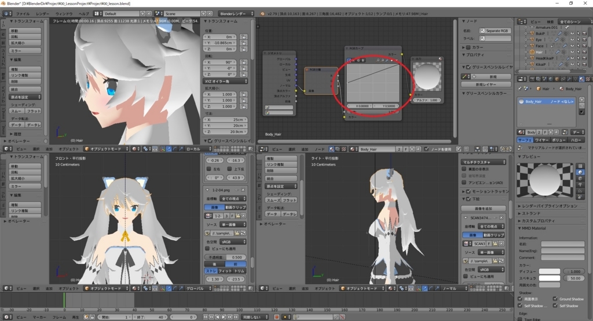Click the material preview sphere thumbnail

pos(545,180)
